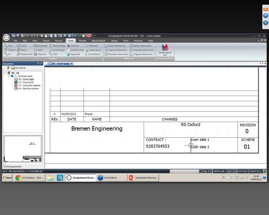Add a Diameter dimension
The width and height of the screenshot is (269, 215).
click(x=116, y=54)
